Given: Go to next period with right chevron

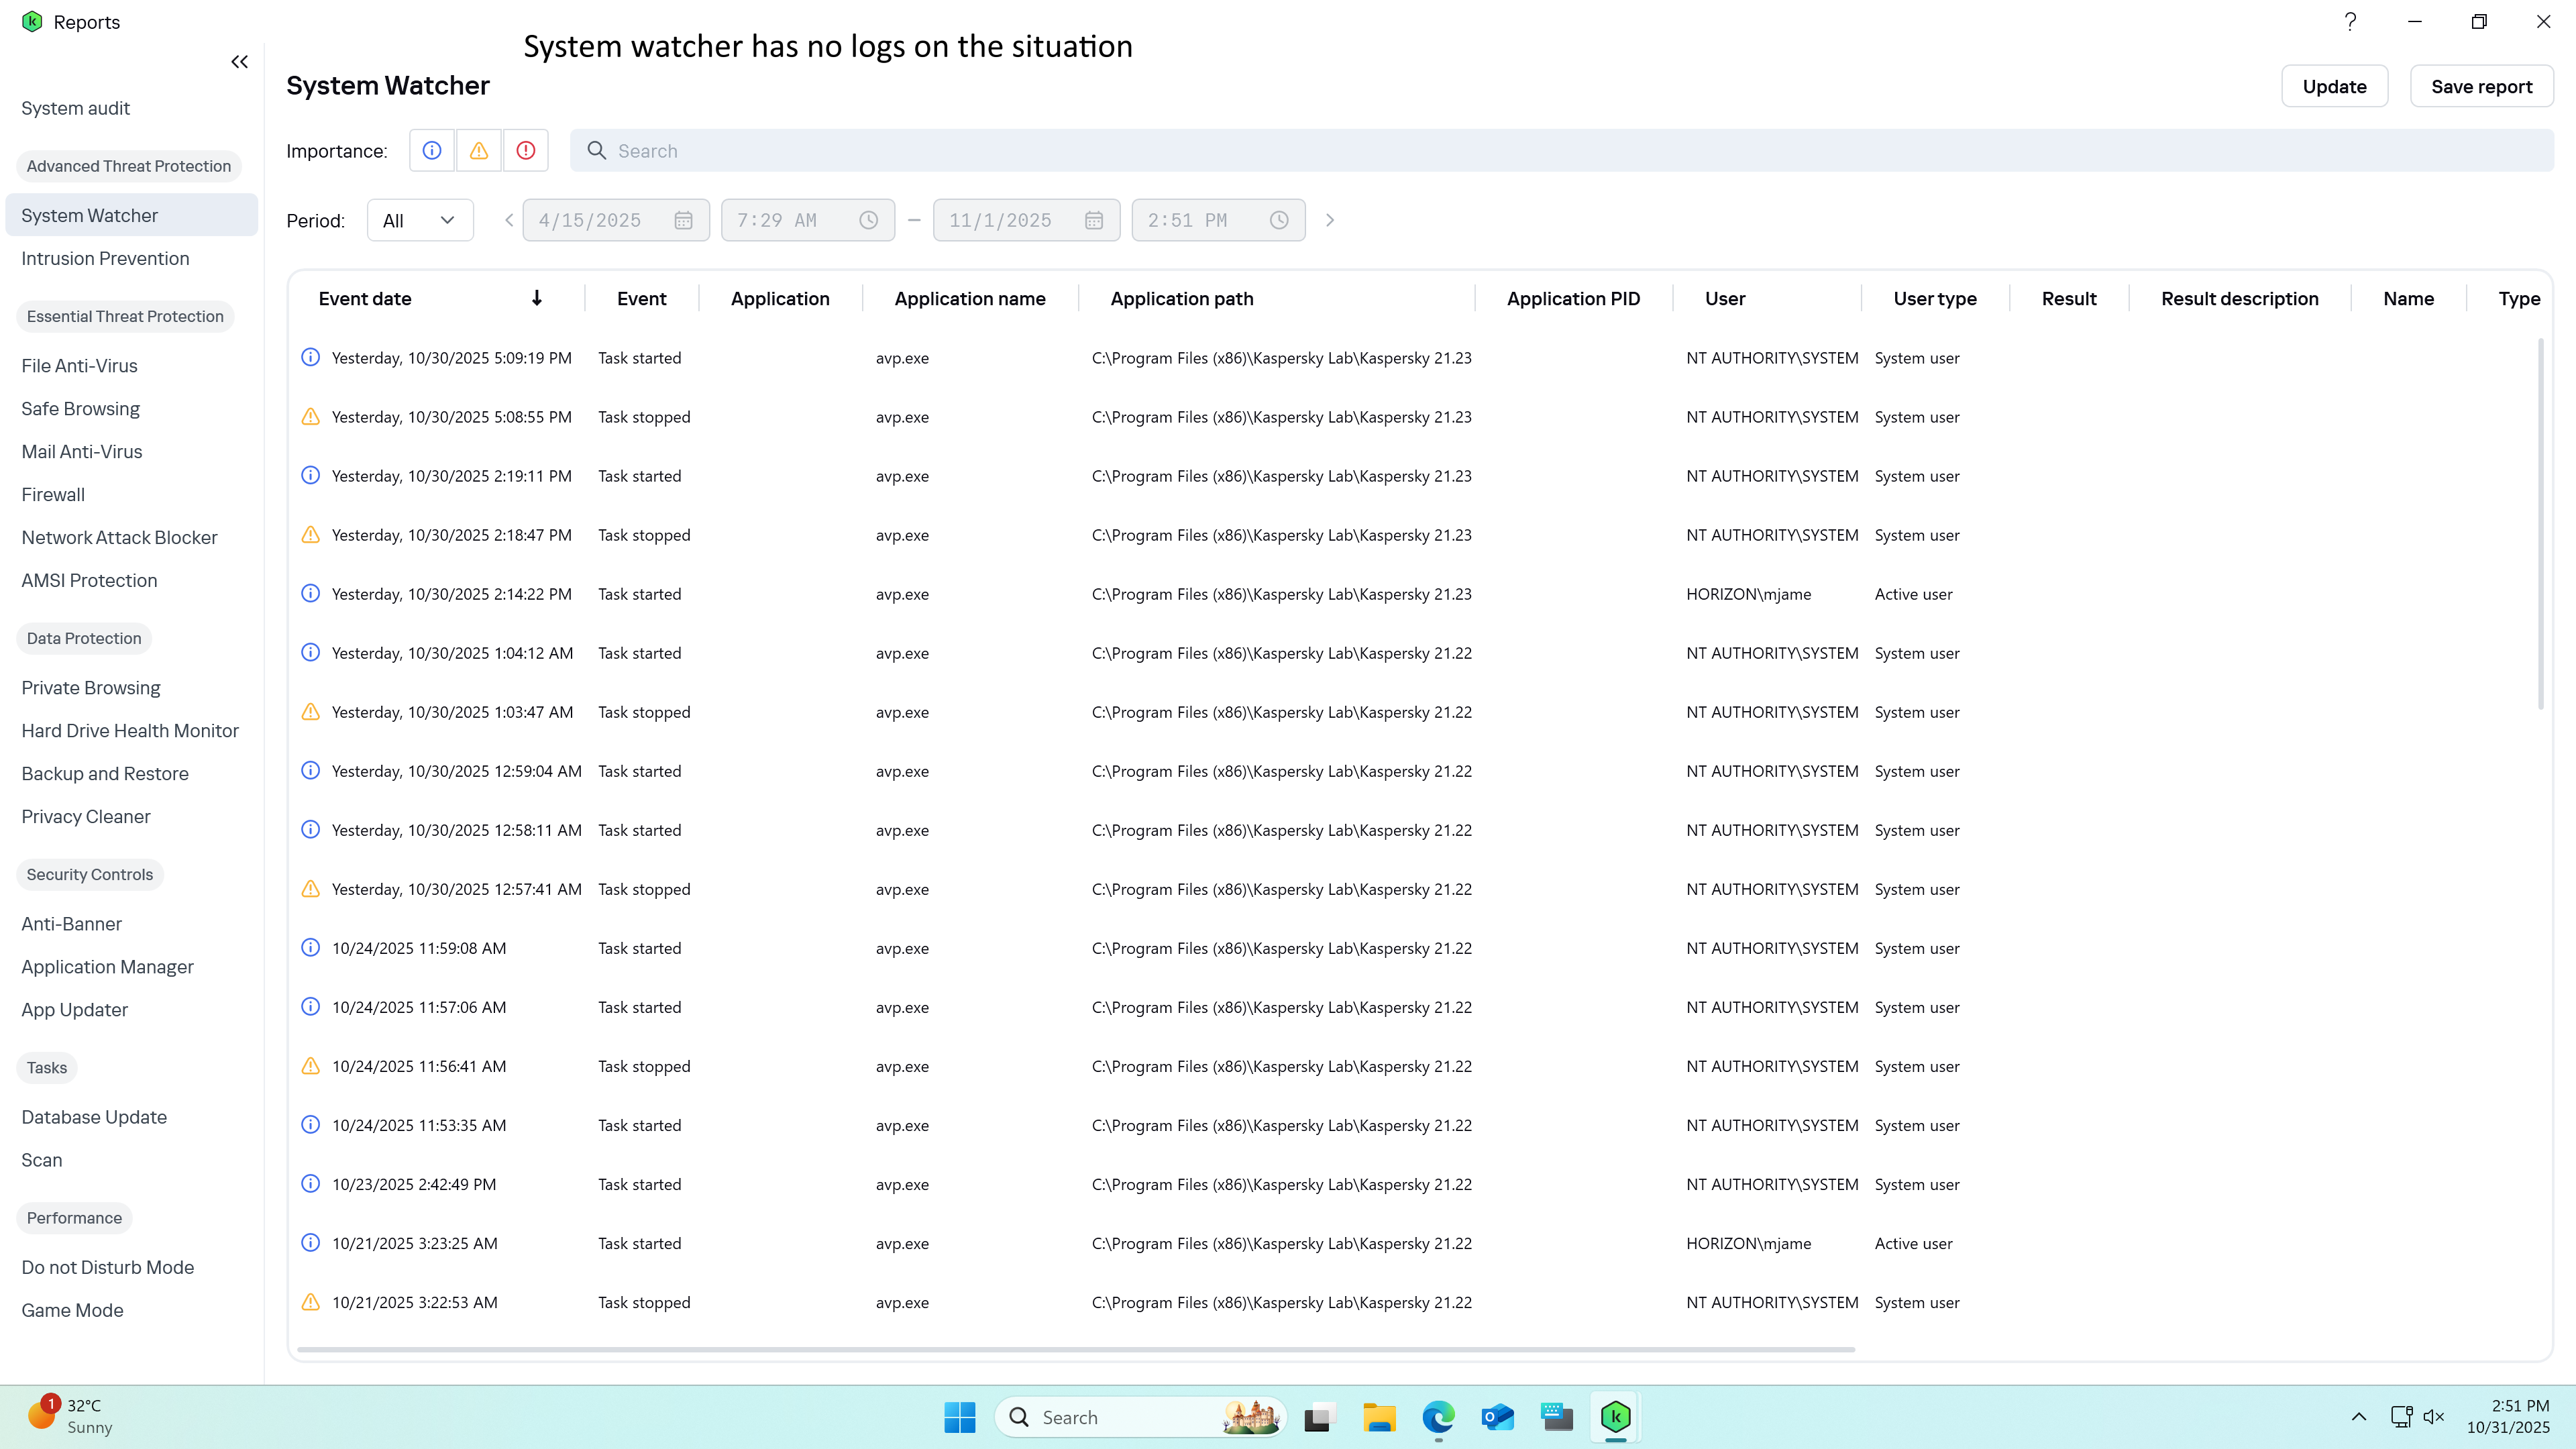Looking at the screenshot, I should point(1330,220).
